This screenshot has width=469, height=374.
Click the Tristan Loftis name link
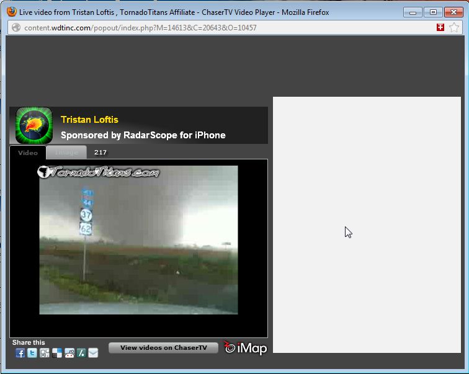(89, 120)
